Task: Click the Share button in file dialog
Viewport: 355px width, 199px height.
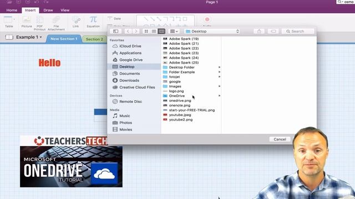Action: pyautogui.click(x=259, y=31)
